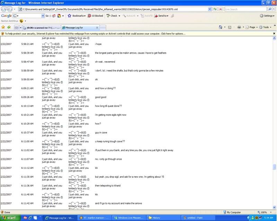
Task: Show Quick Tabs thumbnail view
Action: click(x=16, y=28)
